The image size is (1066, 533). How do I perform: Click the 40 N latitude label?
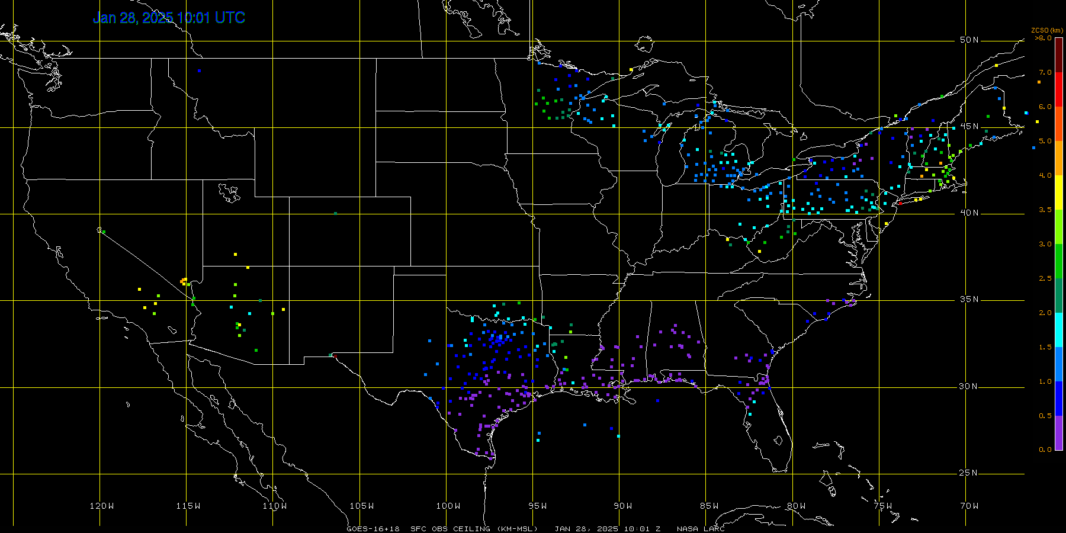pyautogui.click(x=969, y=213)
